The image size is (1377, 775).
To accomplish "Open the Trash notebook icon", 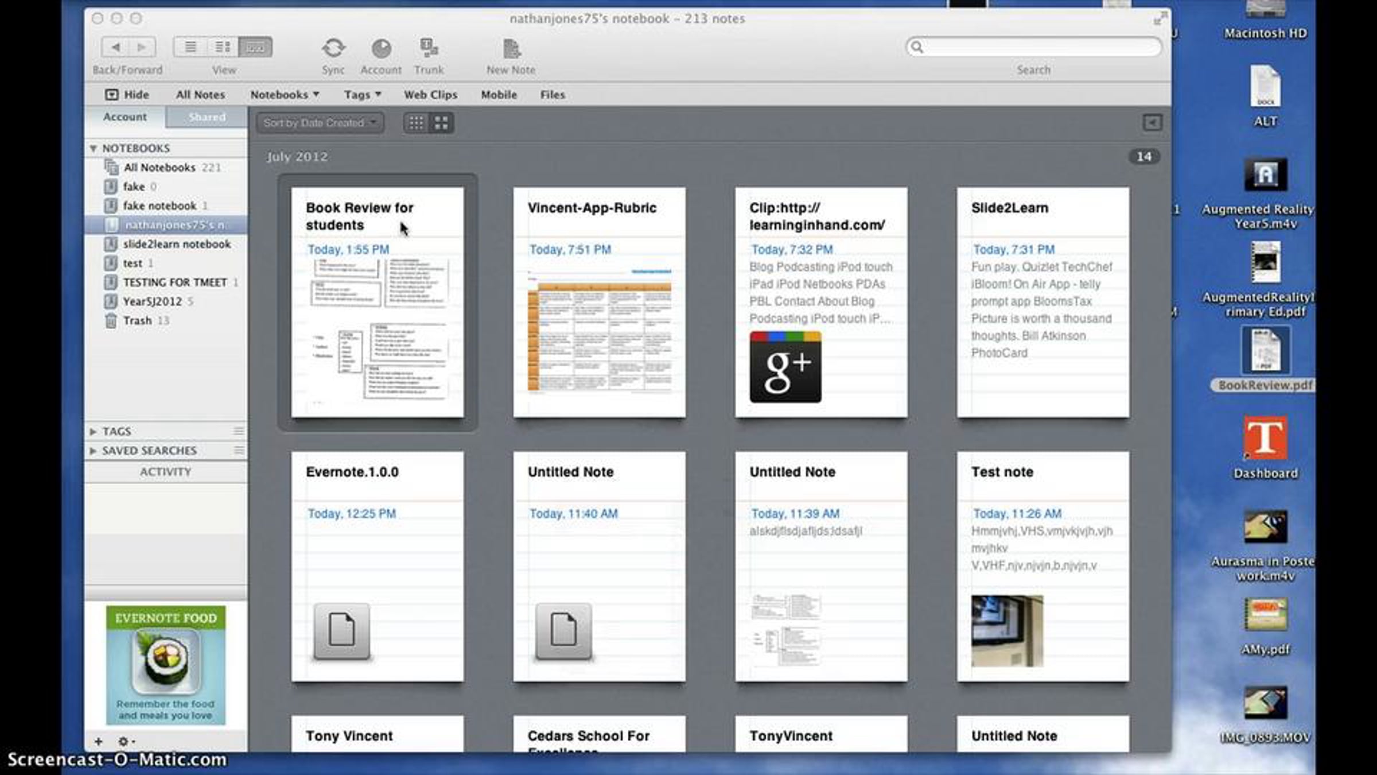I will [x=111, y=320].
